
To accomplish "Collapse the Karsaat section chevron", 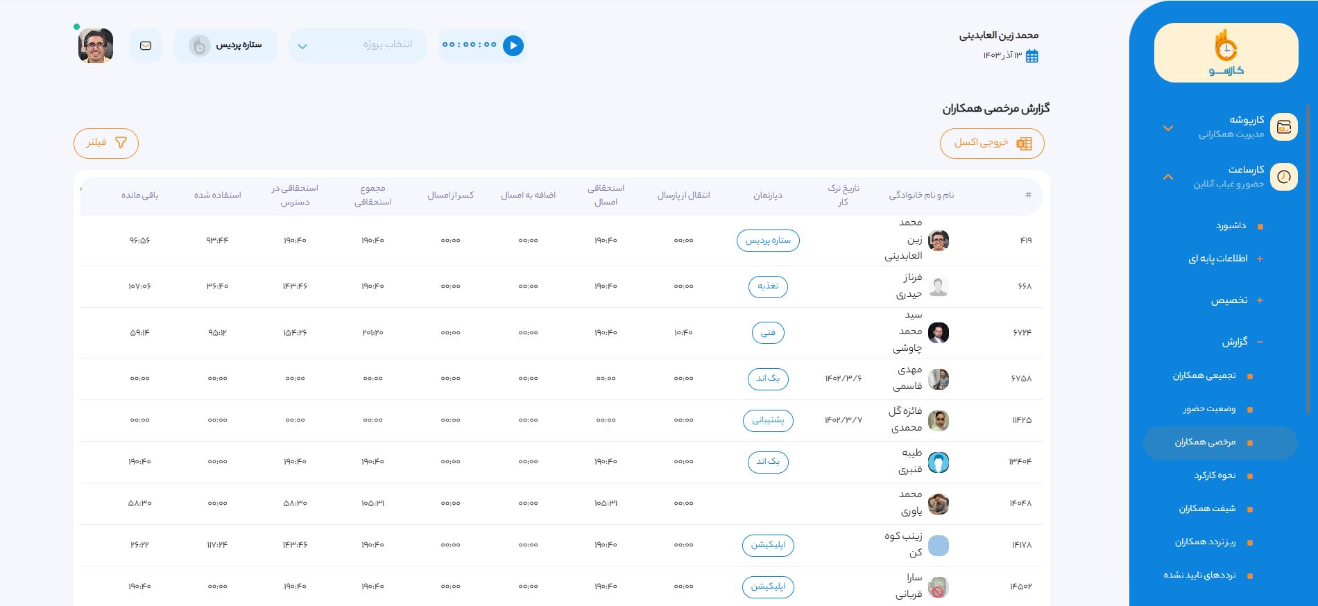I will click(x=1168, y=177).
